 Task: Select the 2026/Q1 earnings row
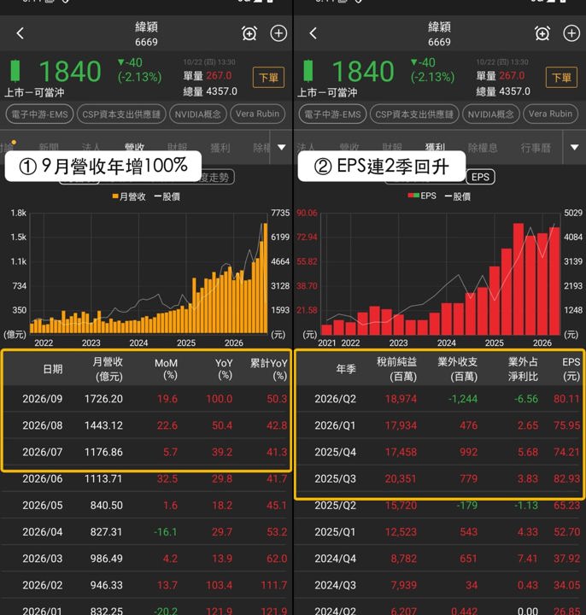coord(440,425)
